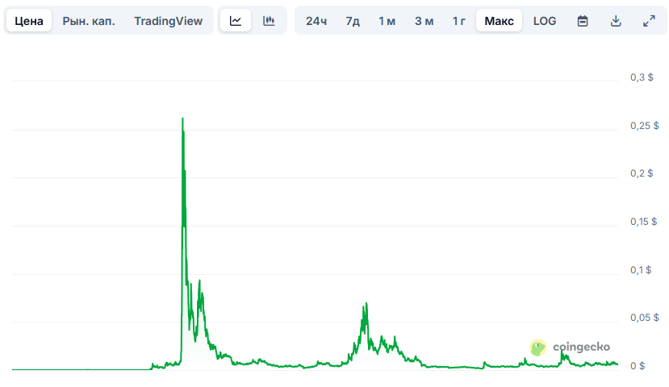This screenshot has height=387, width=669.
Task: Click the 0,1 $ axis label
Action: pos(641,270)
